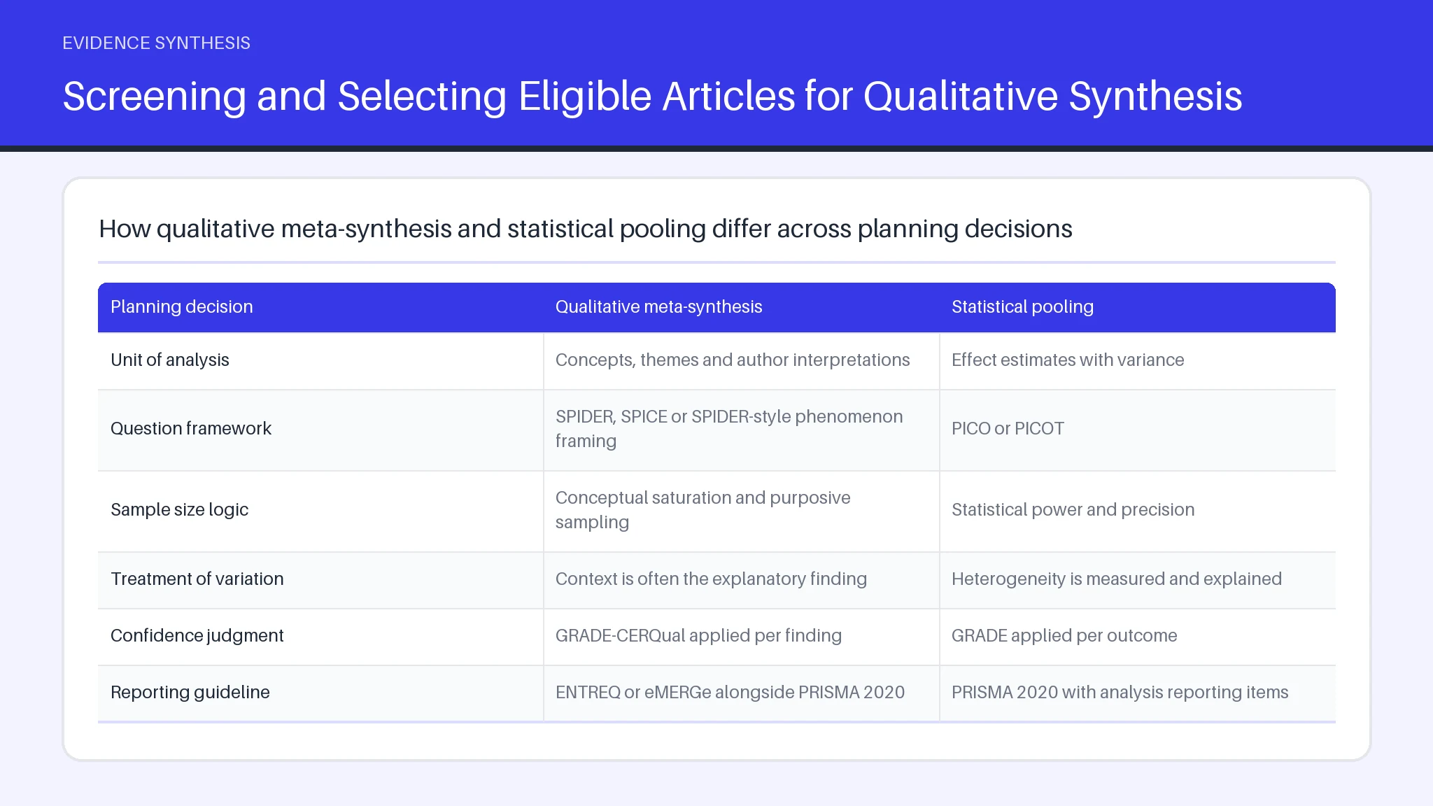The height and width of the screenshot is (806, 1433).
Task: Select the 'Unit of analysis' row label
Action: pos(170,360)
